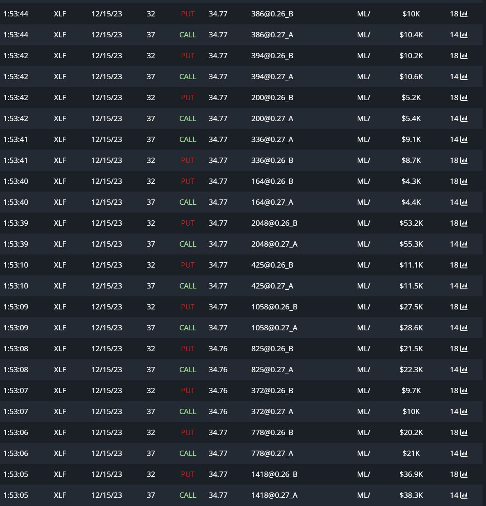Click chart icon for the 1418@0.27_A trade
Screen dimensions: 486x506
tap(464, 495)
